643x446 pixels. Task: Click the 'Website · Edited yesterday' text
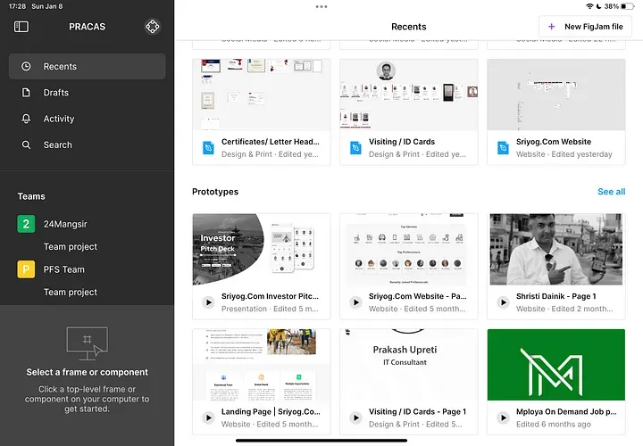coord(564,154)
